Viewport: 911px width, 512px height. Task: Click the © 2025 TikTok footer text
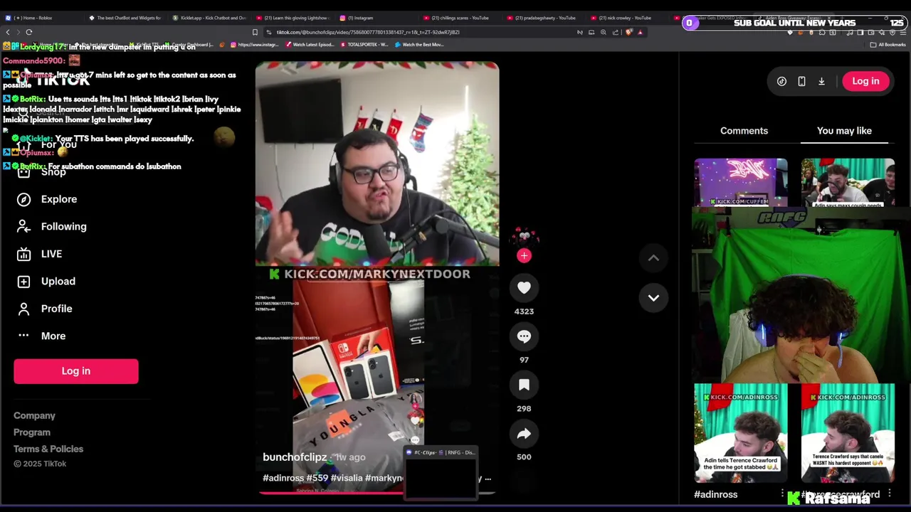pyautogui.click(x=40, y=464)
